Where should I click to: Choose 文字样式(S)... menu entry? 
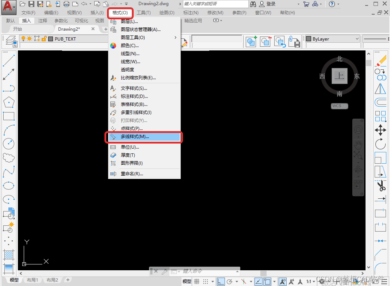click(x=144, y=88)
